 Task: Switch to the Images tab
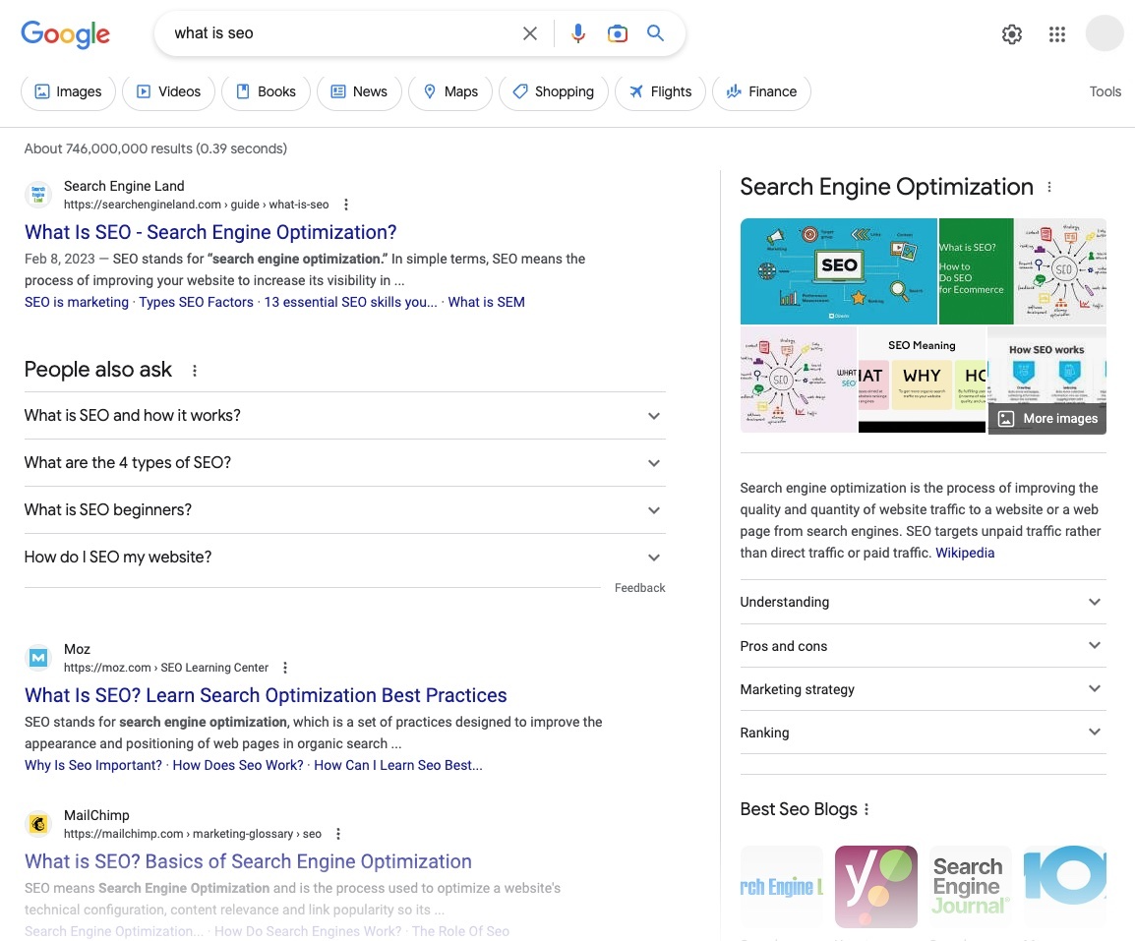pyautogui.click(x=68, y=91)
